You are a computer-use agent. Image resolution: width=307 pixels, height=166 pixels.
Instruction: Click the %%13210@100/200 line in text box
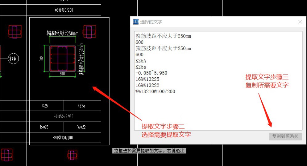155,91
